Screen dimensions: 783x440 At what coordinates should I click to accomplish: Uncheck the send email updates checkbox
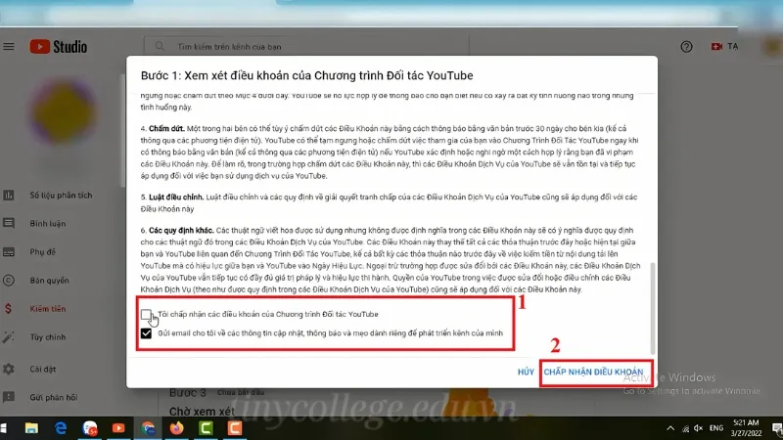(146, 333)
